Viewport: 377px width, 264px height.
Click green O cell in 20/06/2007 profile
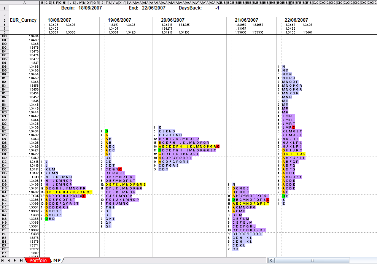[x=160, y=150]
